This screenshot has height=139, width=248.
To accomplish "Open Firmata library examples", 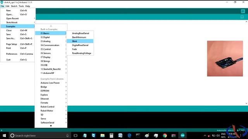I will click(51, 103).
